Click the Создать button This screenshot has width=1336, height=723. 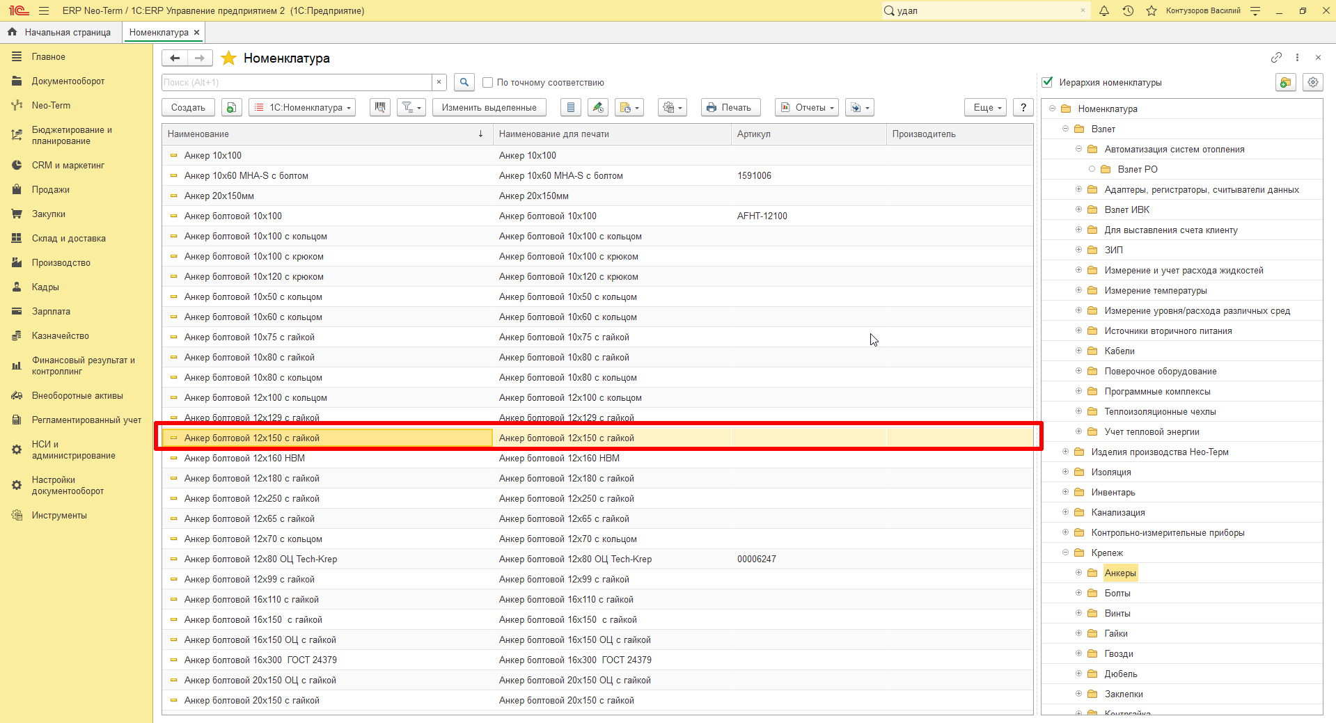point(188,107)
